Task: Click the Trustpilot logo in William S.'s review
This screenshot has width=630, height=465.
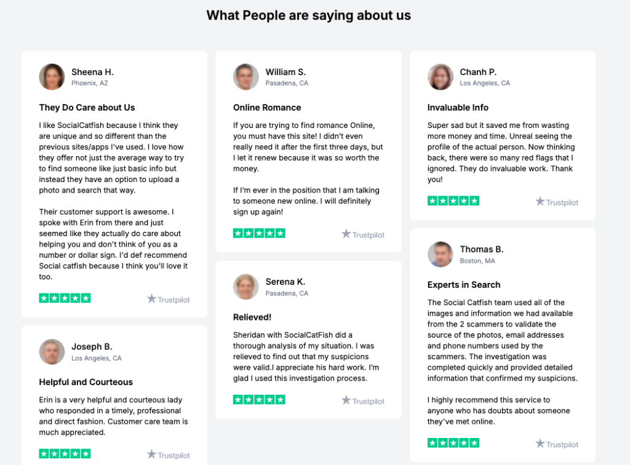Action: 363,234
